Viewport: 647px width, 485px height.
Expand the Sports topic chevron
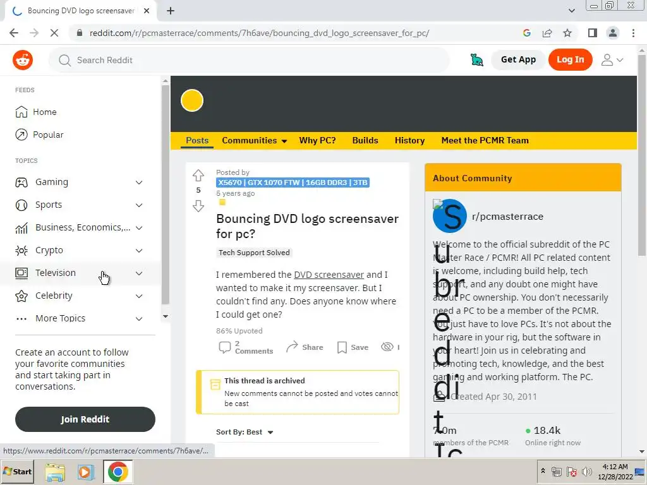click(139, 205)
